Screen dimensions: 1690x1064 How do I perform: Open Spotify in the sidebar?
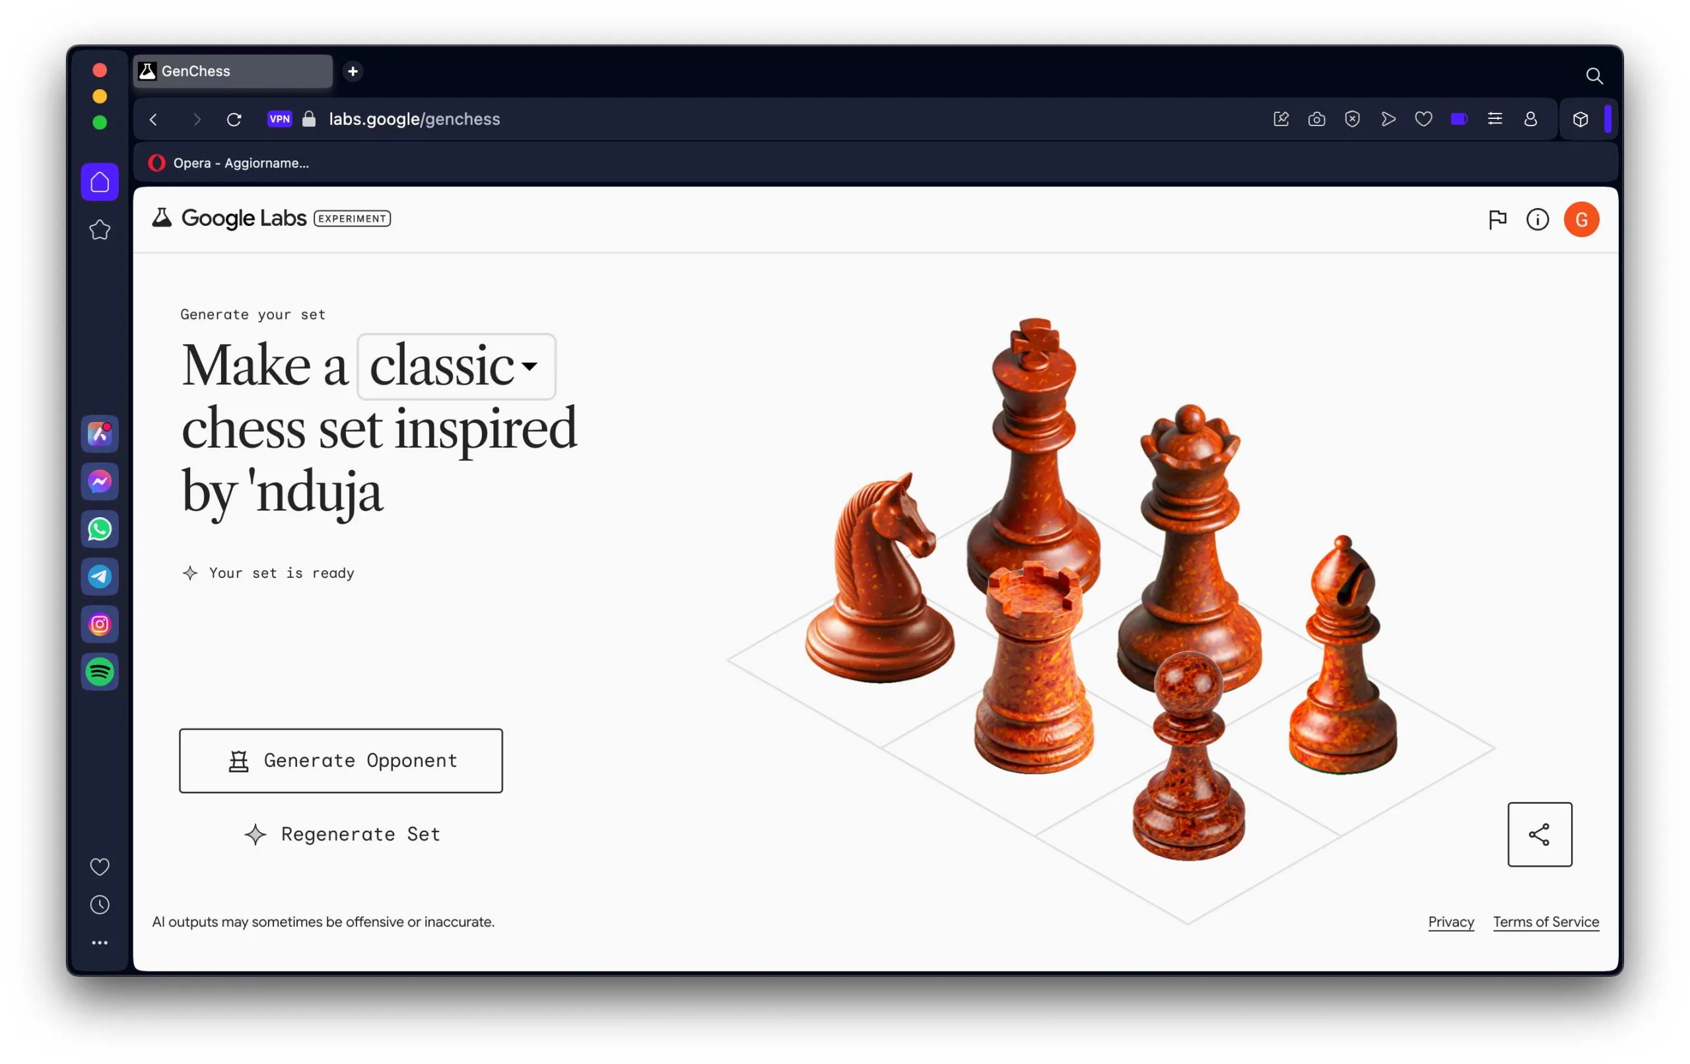pos(100,672)
